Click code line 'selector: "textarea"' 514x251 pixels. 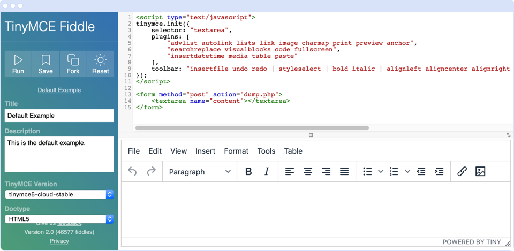(192, 31)
